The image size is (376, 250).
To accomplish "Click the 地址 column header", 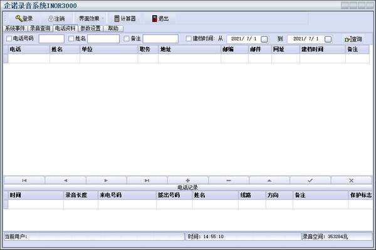I will (x=189, y=49).
